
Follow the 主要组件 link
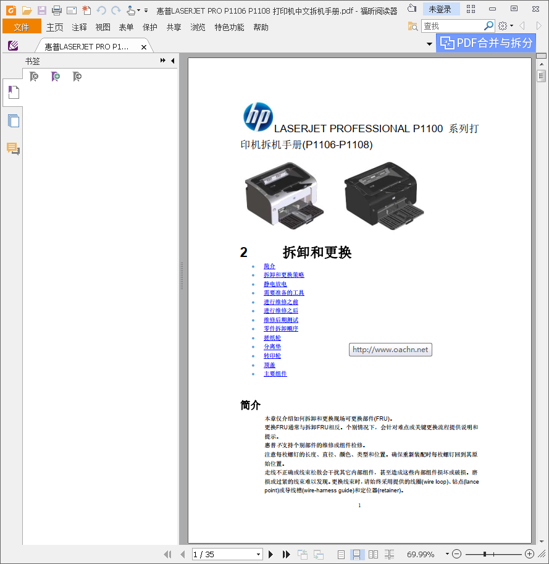[275, 374]
